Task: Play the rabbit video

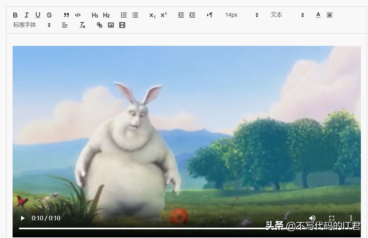Action: tap(23, 218)
